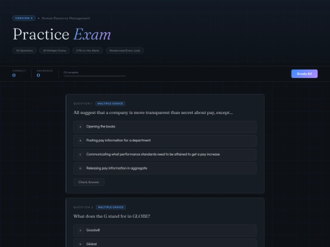Click Human Resource Management subtitle

pos(66,18)
